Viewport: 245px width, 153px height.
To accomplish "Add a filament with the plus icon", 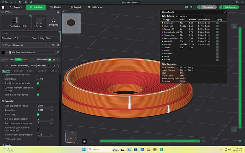I will coord(45,45).
